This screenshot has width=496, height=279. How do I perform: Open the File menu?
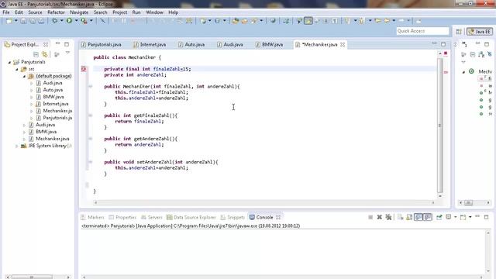(6, 12)
